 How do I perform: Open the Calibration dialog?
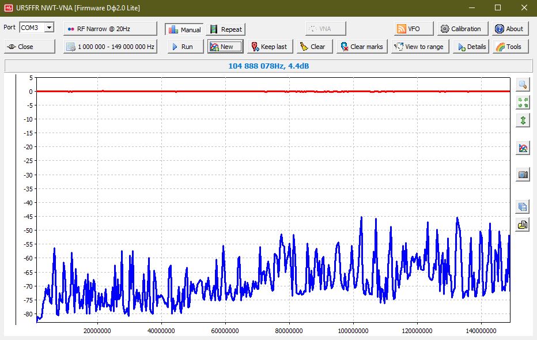(x=463, y=29)
